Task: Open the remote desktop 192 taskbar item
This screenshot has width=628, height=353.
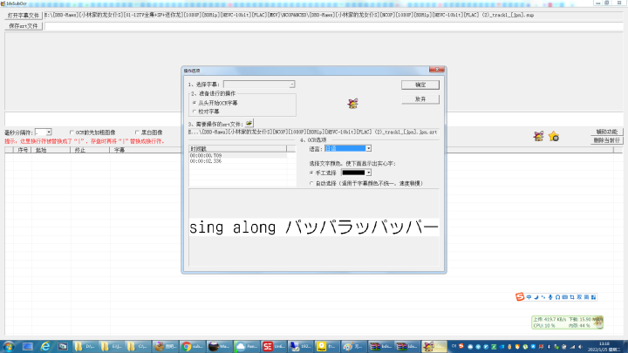Action: [301, 347]
